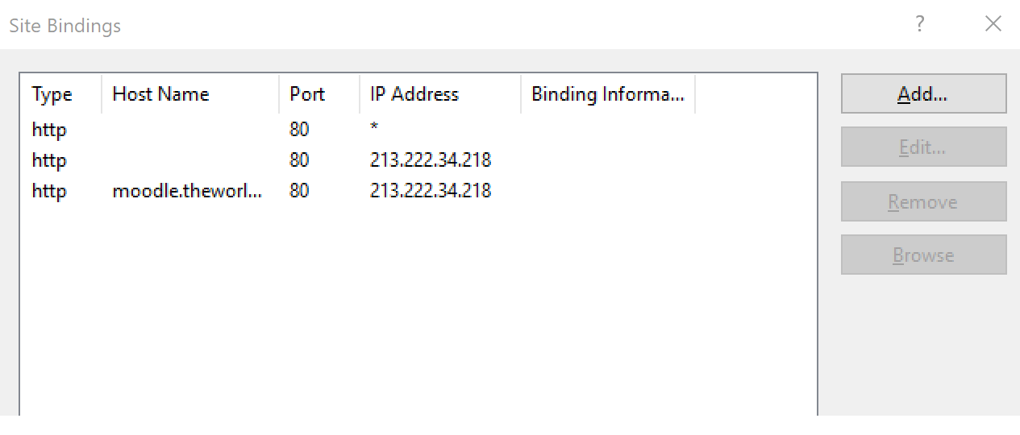
Task: Click port 80 in the moodle binding row
Action: (x=299, y=191)
